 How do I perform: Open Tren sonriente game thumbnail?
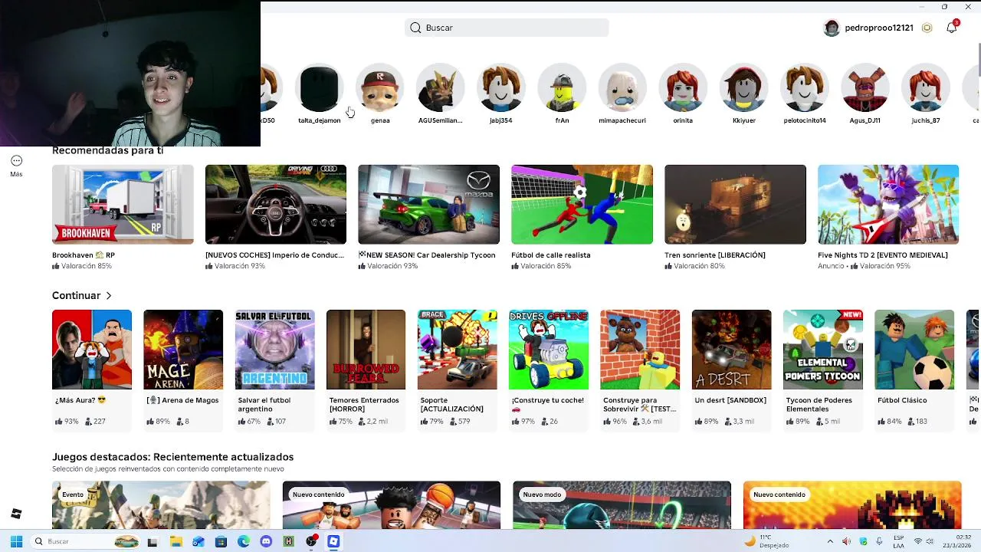[x=735, y=205]
